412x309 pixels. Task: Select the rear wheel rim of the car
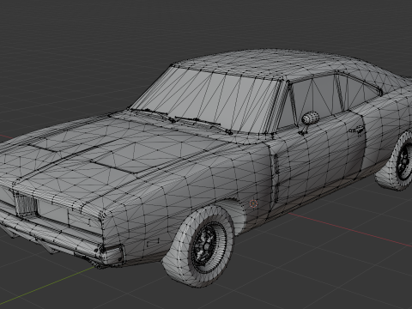(x=403, y=162)
